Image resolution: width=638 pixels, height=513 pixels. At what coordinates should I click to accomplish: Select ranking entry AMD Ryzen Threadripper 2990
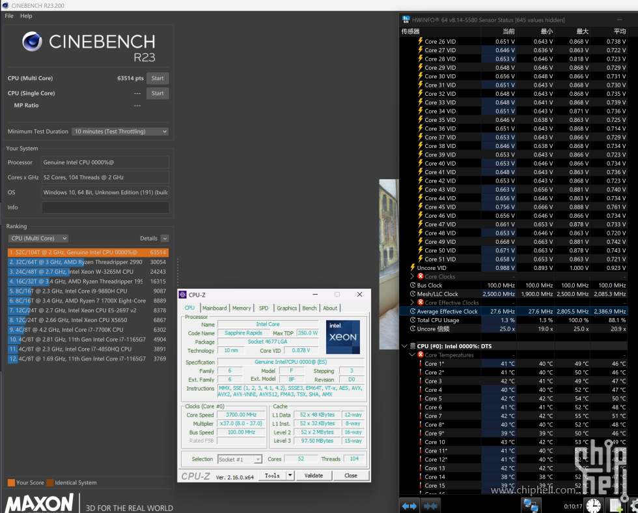point(88,262)
